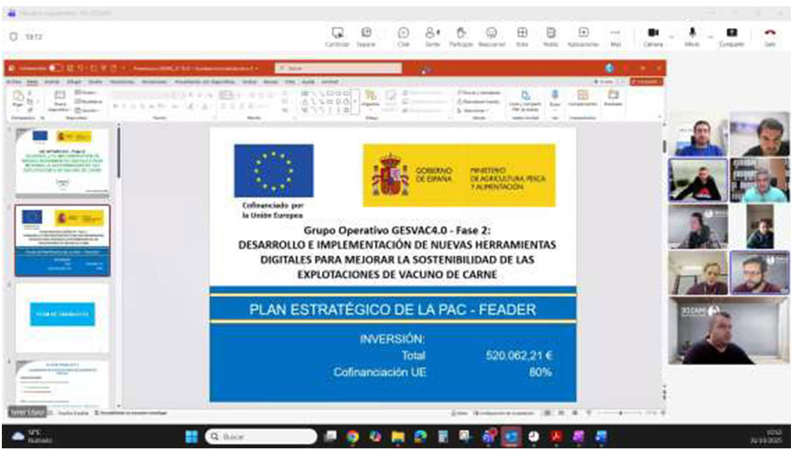791x452 pixels.
Task: Open the Reaccionar reactions menu
Action: pos(492,37)
